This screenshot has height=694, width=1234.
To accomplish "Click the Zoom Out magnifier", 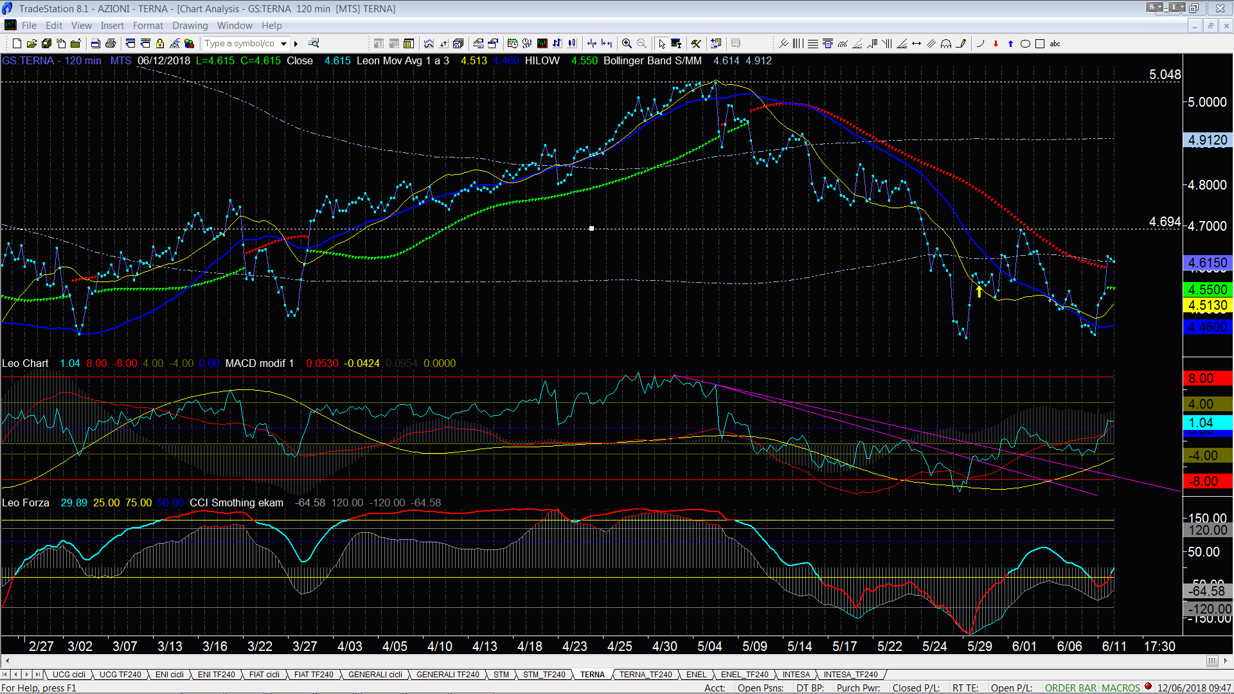I will [641, 44].
